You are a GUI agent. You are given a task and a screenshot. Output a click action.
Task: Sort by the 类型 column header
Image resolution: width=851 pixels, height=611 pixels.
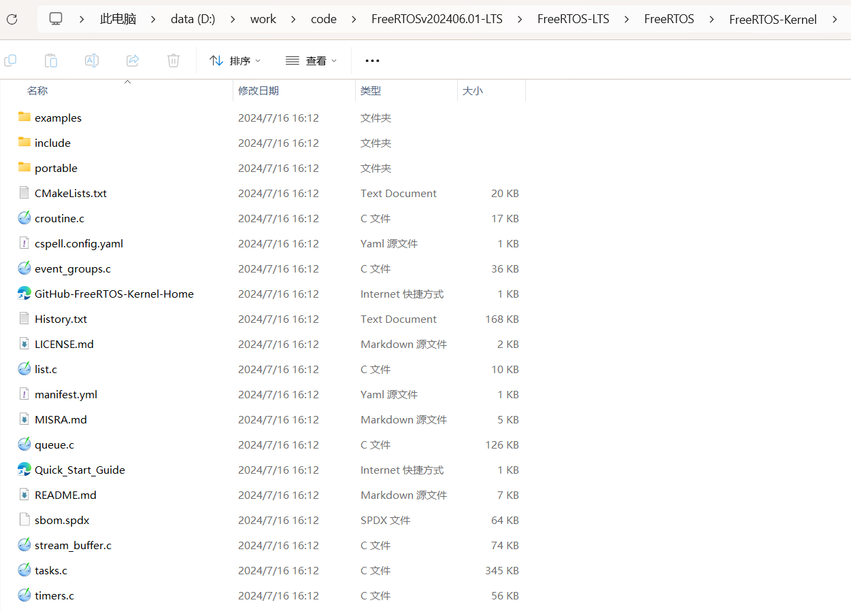tap(371, 90)
